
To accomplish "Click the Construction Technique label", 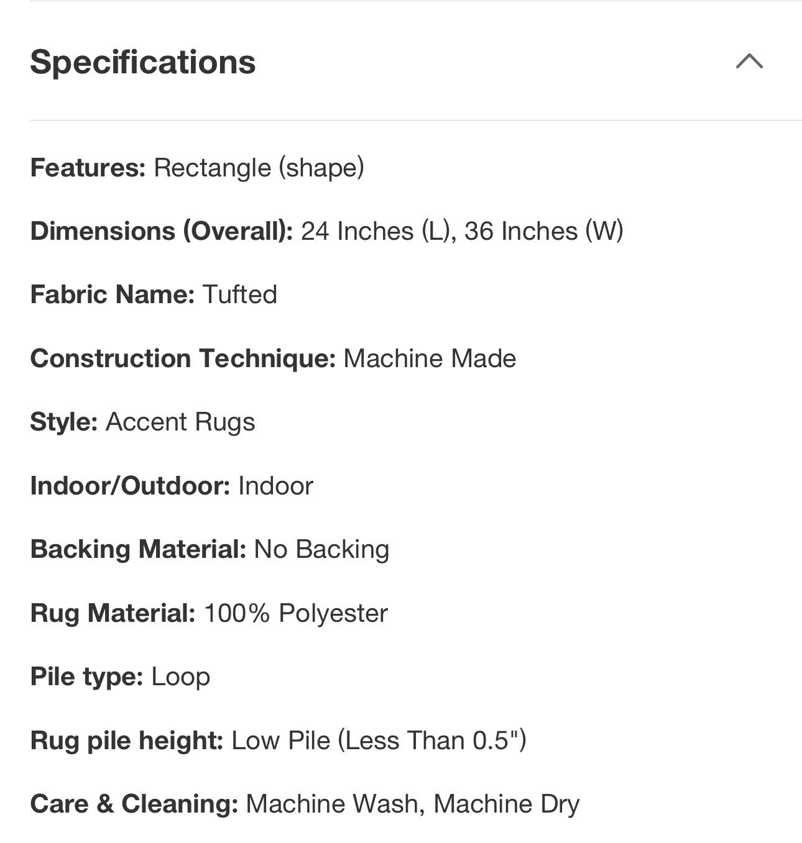I will pos(183,358).
